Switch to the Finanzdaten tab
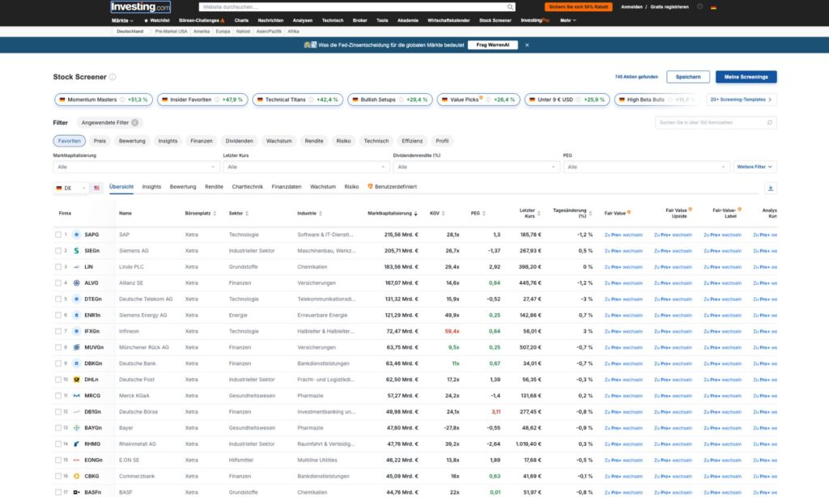The height and width of the screenshot is (497, 829). (x=287, y=187)
